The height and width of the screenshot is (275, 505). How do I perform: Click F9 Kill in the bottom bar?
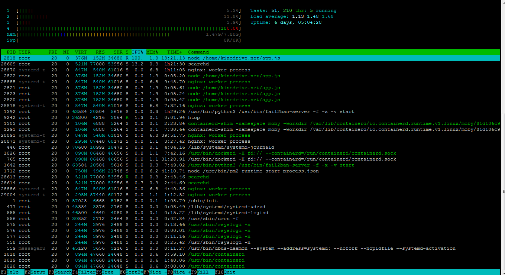coord(203,272)
